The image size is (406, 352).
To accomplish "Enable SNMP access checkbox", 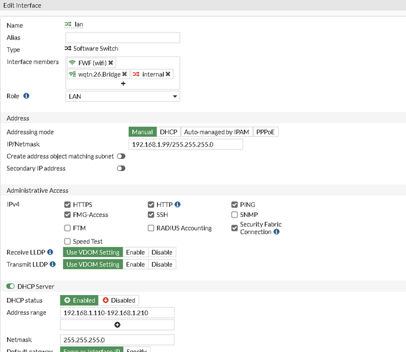I will click(234, 215).
